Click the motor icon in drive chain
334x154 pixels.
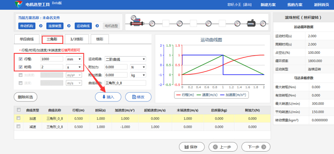coord(252,23)
